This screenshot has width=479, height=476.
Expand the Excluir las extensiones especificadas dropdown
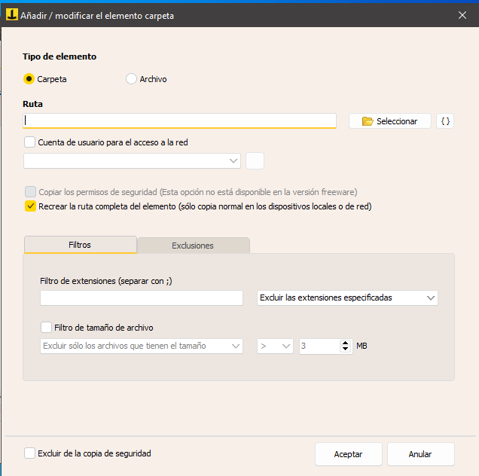click(347, 298)
